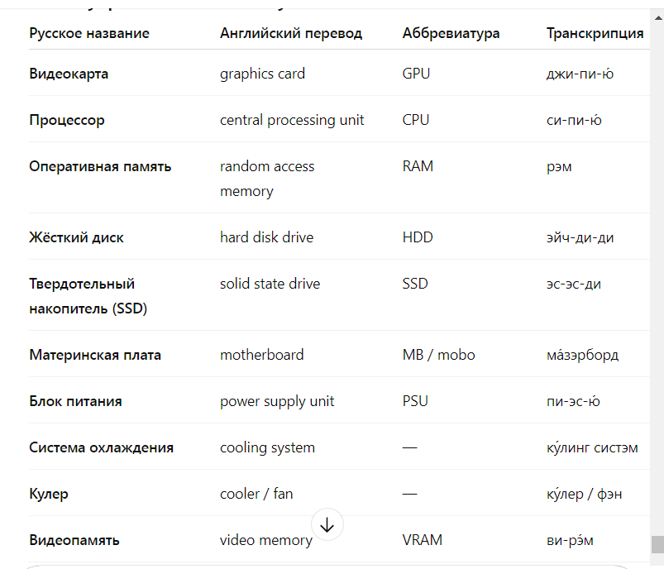Click the 'Английский перевод' column header
This screenshot has width=664, height=569.
tap(291, 33)
